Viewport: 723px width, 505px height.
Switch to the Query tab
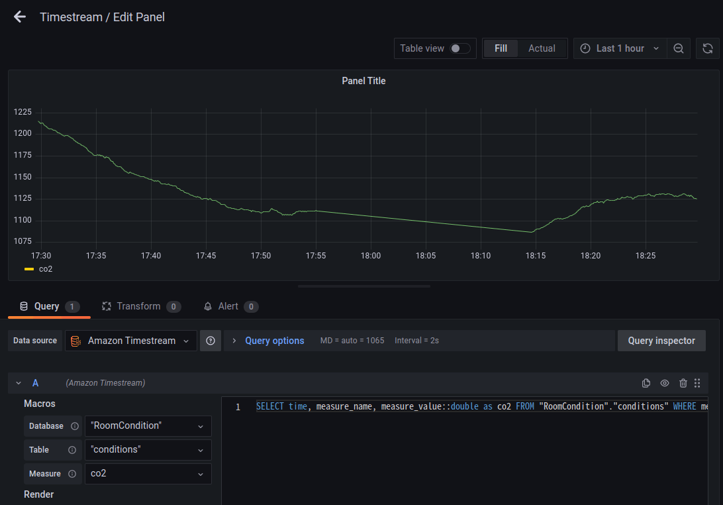click(50, 306)
